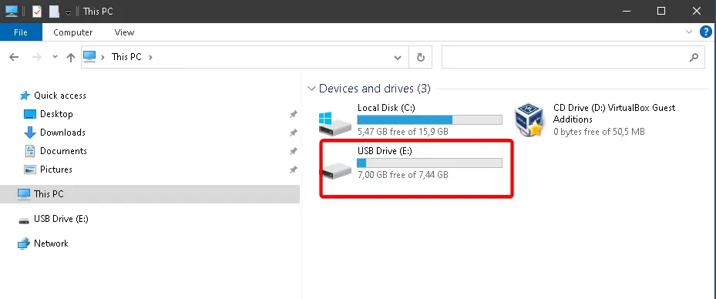Image resolution: width=716 pixels, height=299 pixels.
Task: Open the File menu tab
Action: [x=21, y=32]
